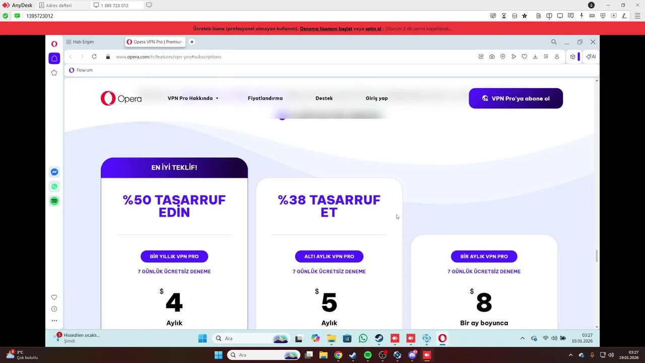
Task: Click the webpage vertical scrollbar thumb
Action: point(597,256)
